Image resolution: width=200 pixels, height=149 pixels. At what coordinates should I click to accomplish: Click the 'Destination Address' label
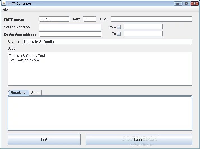tap(20, 34)
